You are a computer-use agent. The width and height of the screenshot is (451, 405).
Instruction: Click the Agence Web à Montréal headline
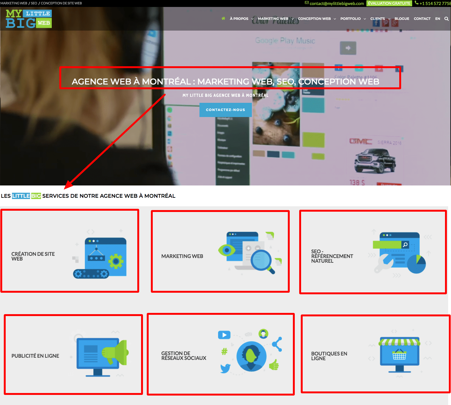(x=225, y=81)
